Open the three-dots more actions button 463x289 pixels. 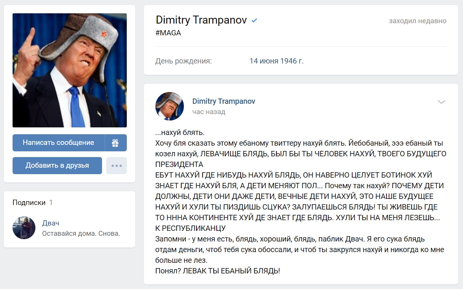(x=117, y=166)
